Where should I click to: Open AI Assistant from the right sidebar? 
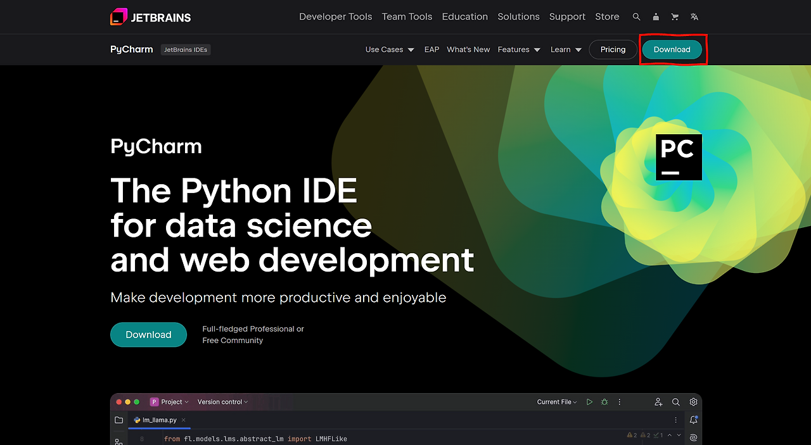tap(693, 437)
